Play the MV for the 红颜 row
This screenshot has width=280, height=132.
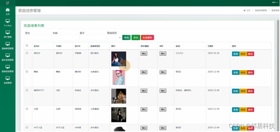pos(163,109)
